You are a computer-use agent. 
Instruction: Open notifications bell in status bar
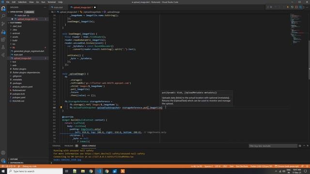(307, 166)
